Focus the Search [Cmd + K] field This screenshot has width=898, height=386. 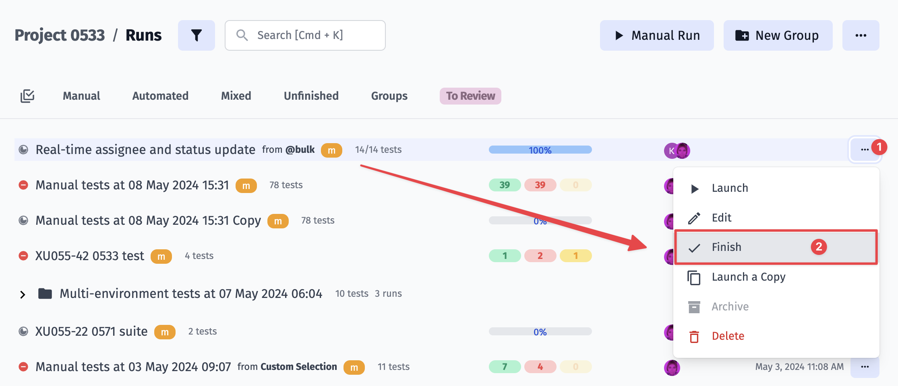[305, 35]
